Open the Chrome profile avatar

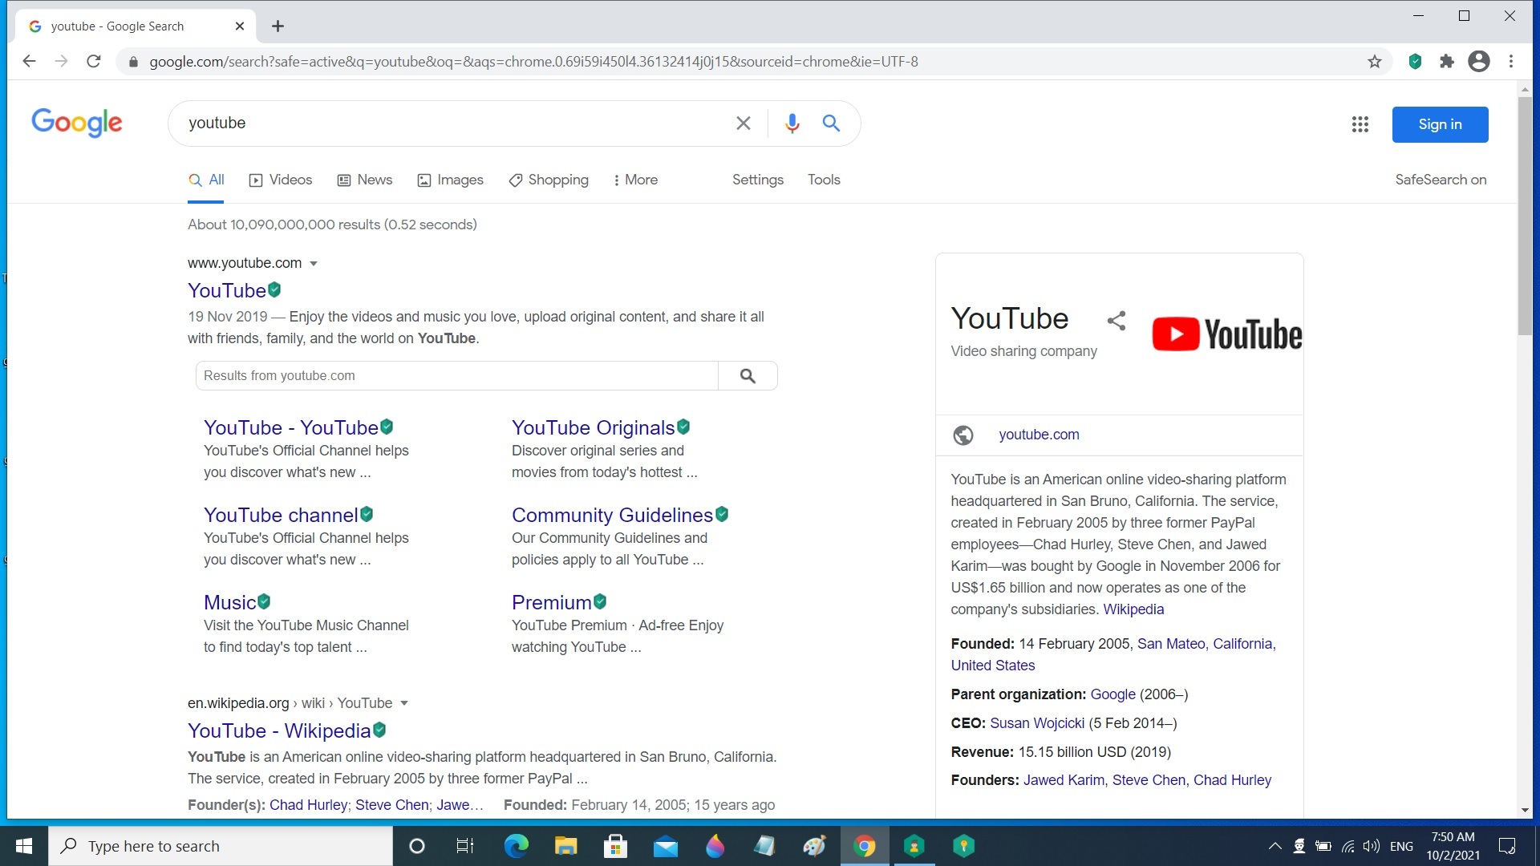coord(1479,62)
